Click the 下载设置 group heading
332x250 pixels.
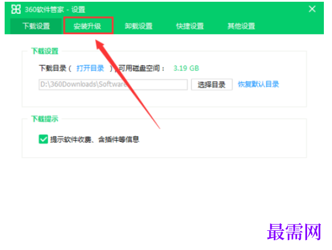coord(45,51)
